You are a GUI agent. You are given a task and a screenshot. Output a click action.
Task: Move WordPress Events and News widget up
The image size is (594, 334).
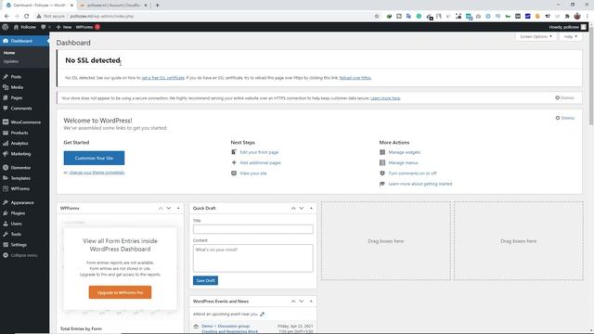tap(293, 302)
